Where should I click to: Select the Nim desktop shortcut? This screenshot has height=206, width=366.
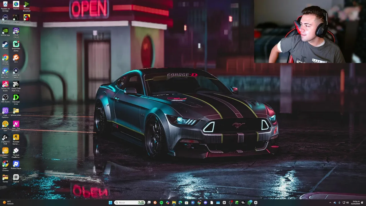coord(16,126)
